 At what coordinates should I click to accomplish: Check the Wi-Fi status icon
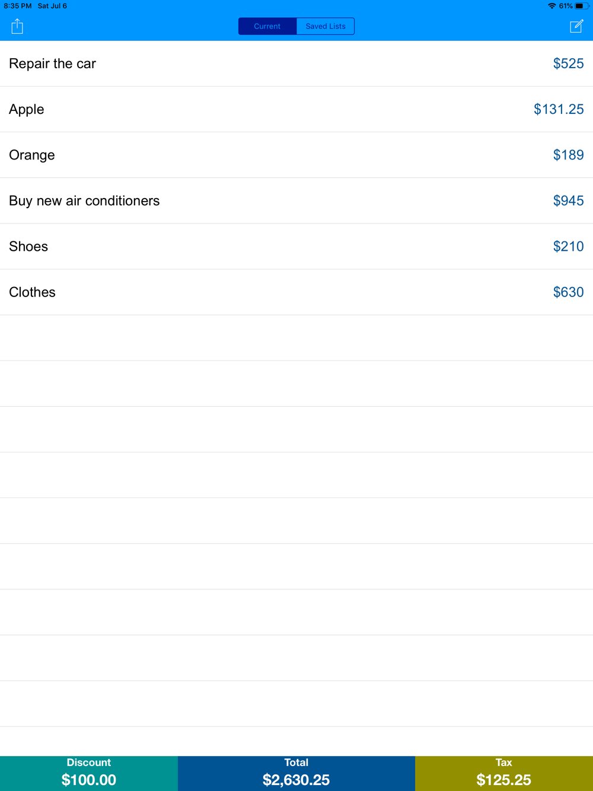coord(551,6)
